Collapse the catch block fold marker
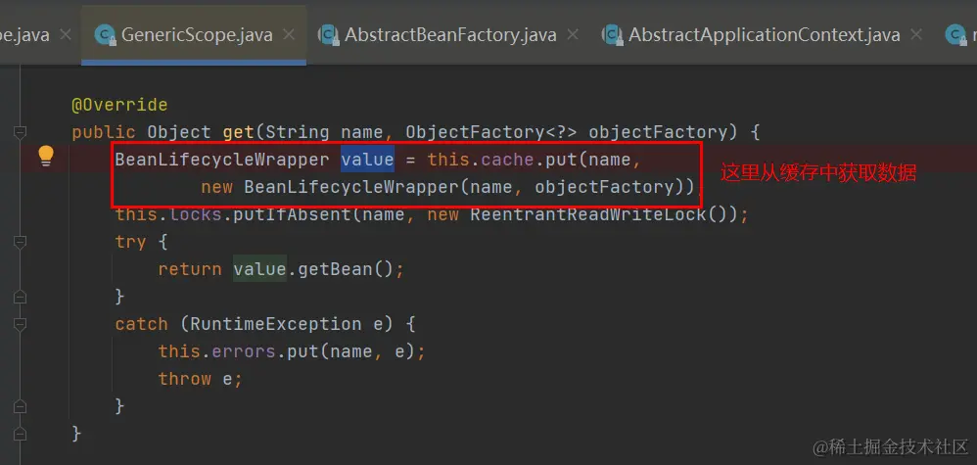Screen dimensions: 977x465 coord(20,324)
